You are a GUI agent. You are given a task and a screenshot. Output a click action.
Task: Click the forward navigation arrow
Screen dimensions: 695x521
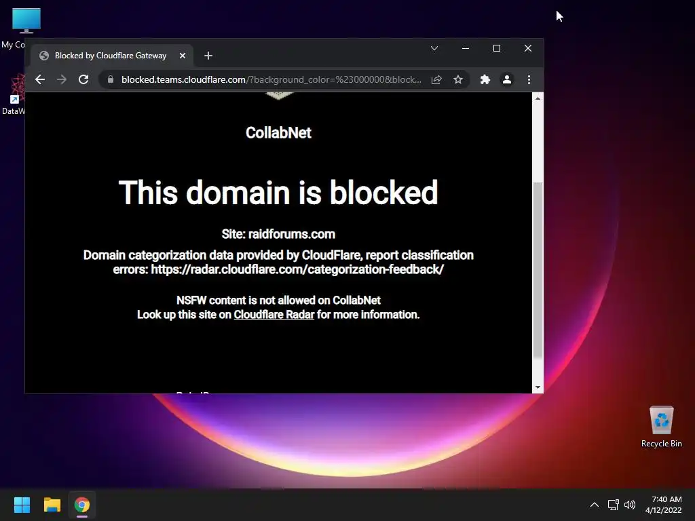point(62,80)
